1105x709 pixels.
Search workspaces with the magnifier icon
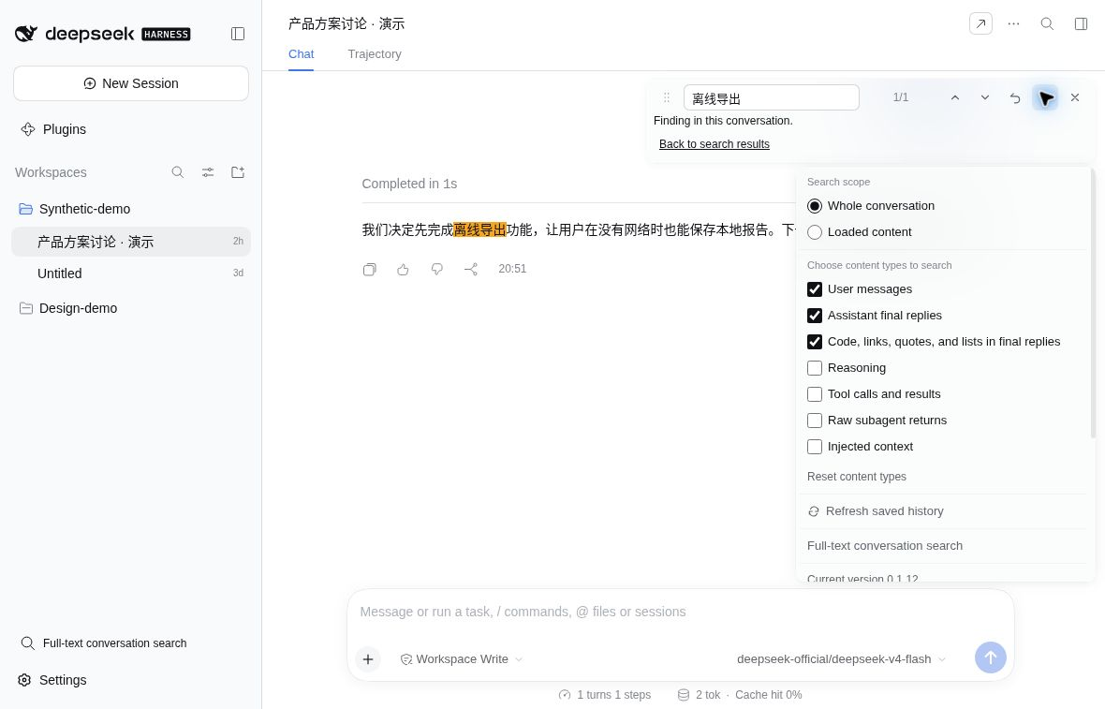tap(178, 172)
